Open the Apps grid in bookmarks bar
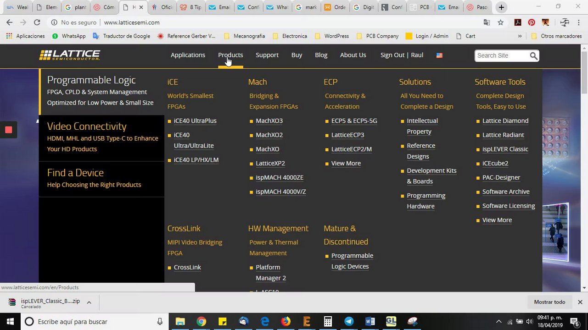Viewport: 588px width, 330px height. point(9,36)
